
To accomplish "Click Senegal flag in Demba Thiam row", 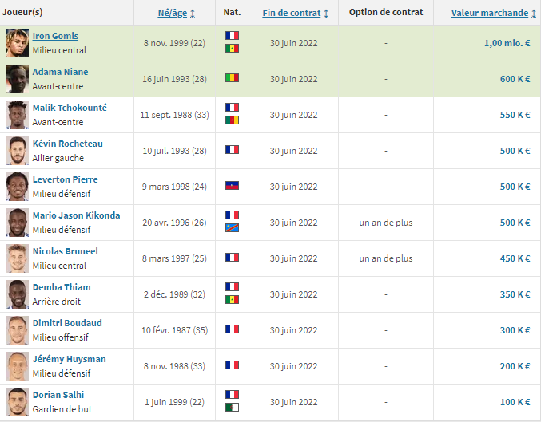I will tap(232, 300).
